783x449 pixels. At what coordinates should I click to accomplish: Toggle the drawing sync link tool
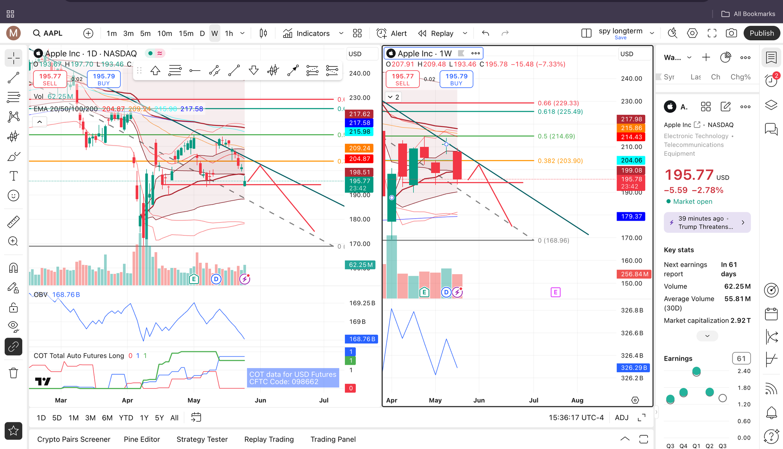click(13, 347)
